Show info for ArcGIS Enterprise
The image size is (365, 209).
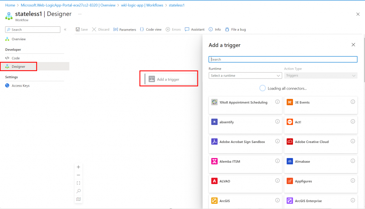click(353, 200)
